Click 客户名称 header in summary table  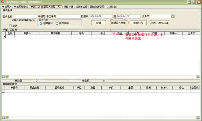pos(56,33)
